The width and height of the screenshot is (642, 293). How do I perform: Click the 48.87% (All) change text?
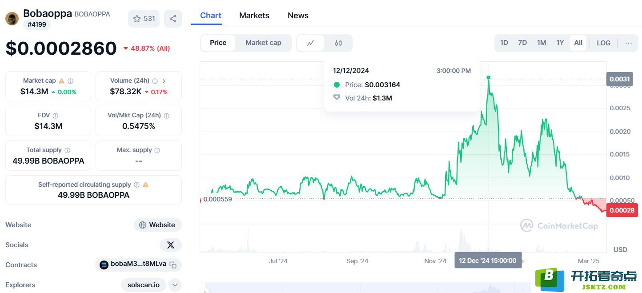point(150,48)
